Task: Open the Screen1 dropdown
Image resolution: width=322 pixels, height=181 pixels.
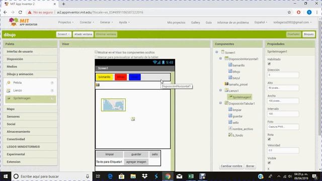Action: coord(64,34)
